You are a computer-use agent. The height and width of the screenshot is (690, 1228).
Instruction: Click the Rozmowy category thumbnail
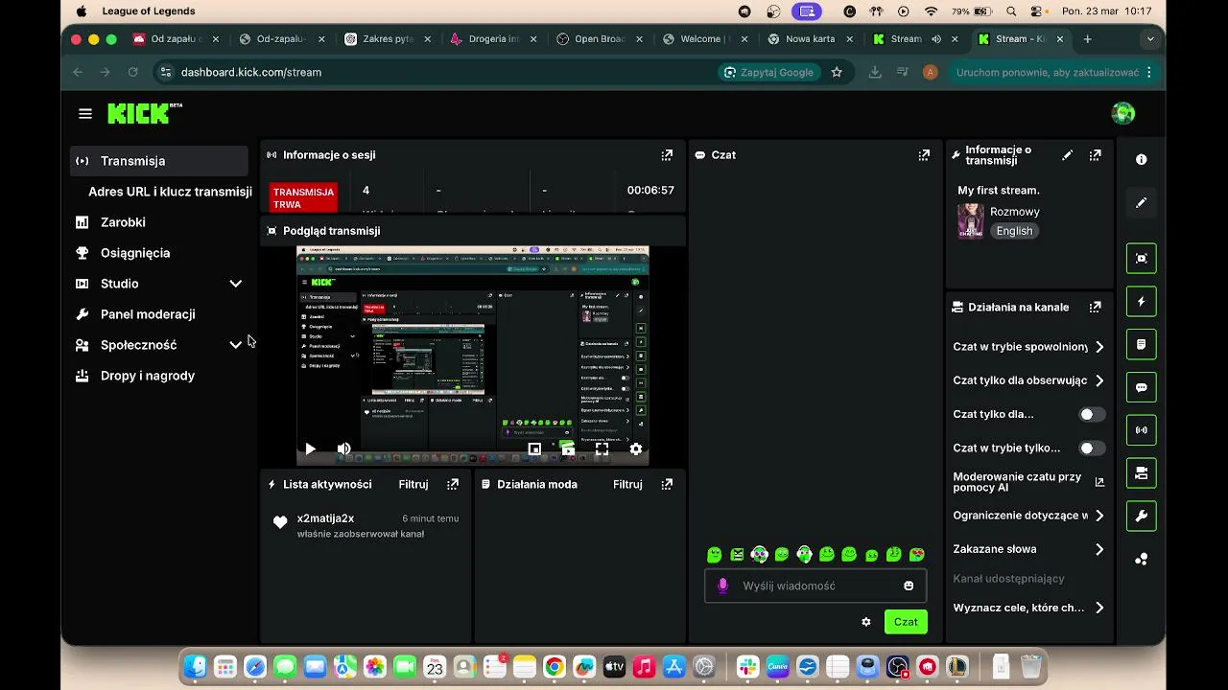971,221
